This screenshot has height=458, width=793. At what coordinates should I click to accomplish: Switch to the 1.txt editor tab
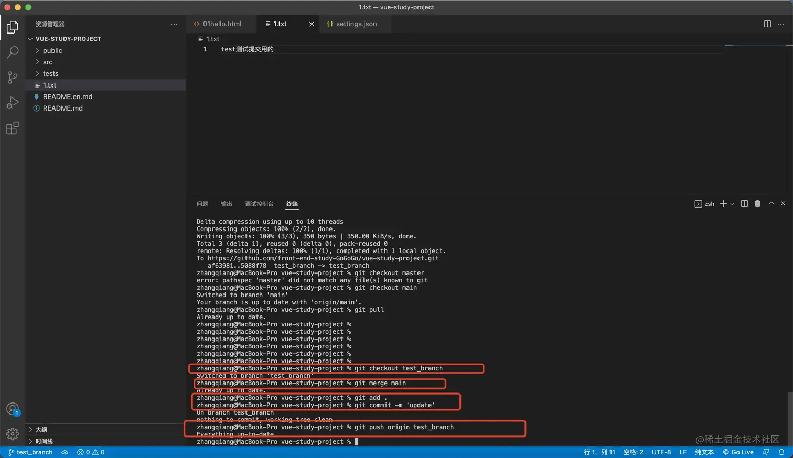[288, 24]
